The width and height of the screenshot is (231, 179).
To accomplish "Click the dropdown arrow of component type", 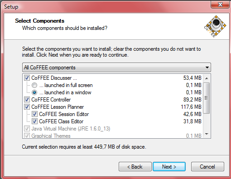I will (x=207, y=68).
